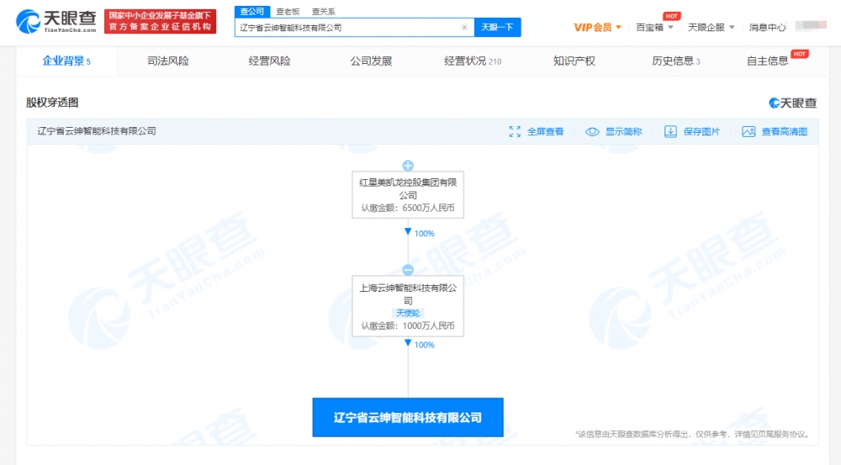Click the 保存图片 download icon

tap(670, 132)
